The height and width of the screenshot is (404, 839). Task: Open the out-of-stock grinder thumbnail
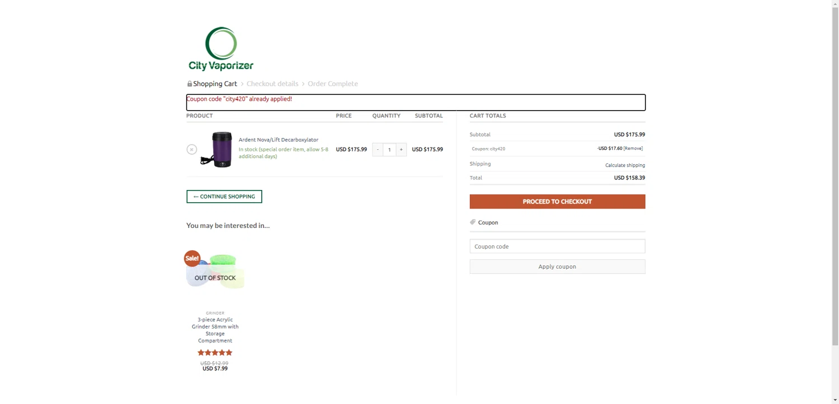pos(215,277)
